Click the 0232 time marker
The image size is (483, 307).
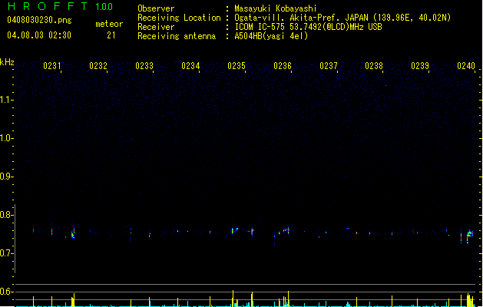pyautogui.click(x=98, y=66)
